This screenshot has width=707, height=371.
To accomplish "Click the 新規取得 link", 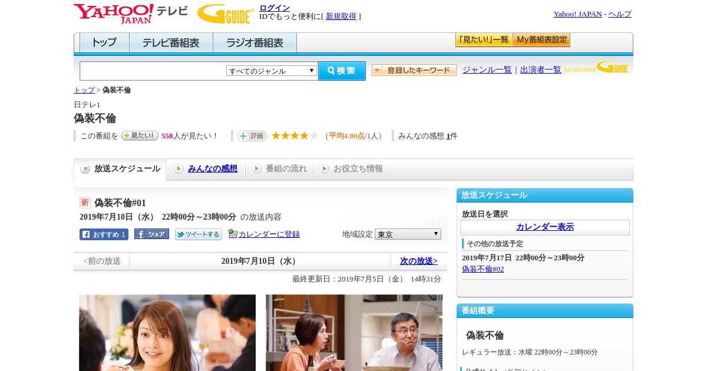I will (x=341, y=16).
